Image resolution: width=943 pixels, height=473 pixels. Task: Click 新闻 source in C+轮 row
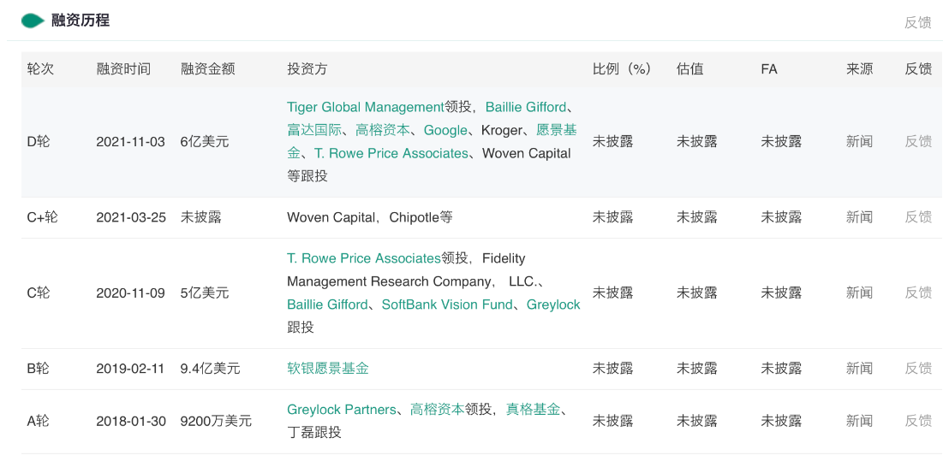[859, 217]
